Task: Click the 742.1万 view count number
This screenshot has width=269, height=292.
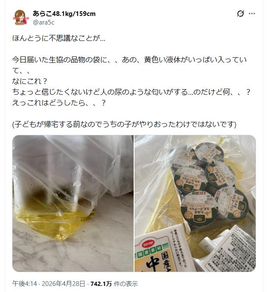Action: point(101,284)
